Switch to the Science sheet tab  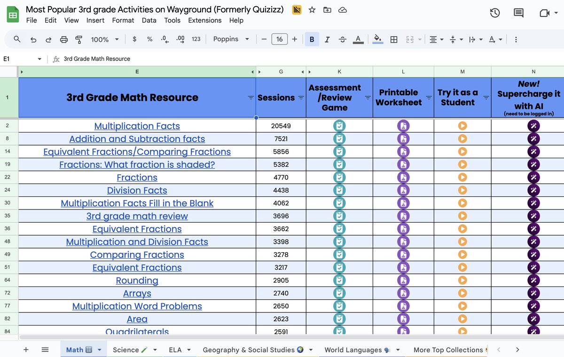(130, 350)
